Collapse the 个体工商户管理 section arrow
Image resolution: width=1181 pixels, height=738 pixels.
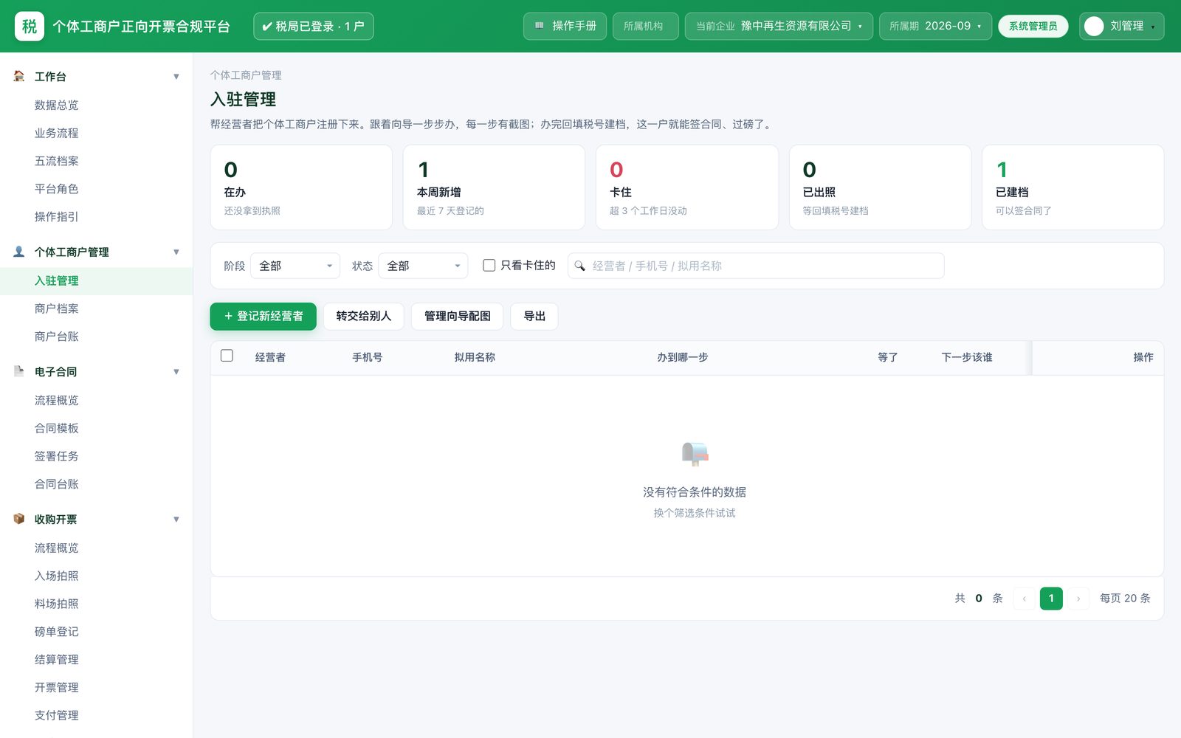click(176, 252)
